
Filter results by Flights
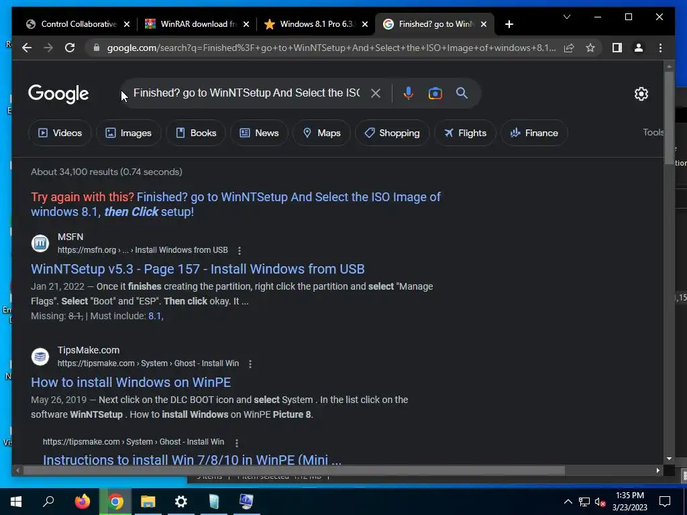pos(465,133)
